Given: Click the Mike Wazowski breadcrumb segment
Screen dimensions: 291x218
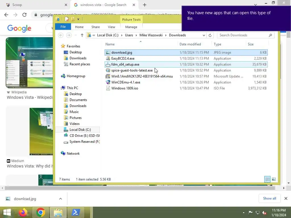Looking at the screenshot, I should [x=151, y=35].
